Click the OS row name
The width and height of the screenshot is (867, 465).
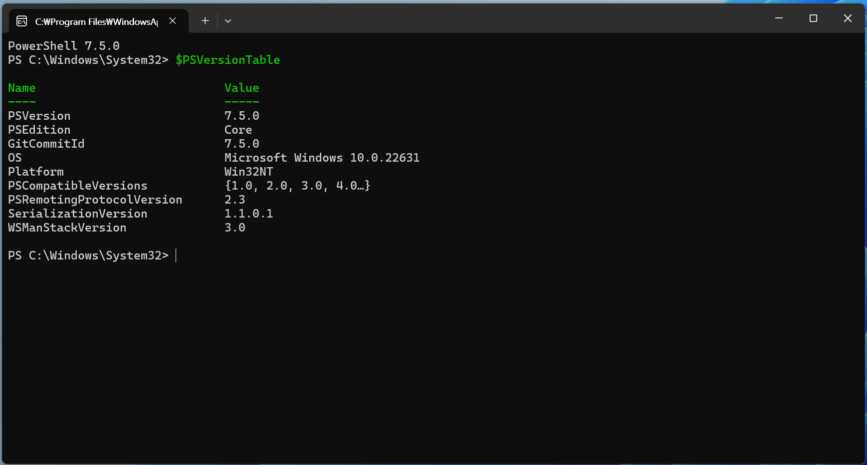click(x=15, y=158)
